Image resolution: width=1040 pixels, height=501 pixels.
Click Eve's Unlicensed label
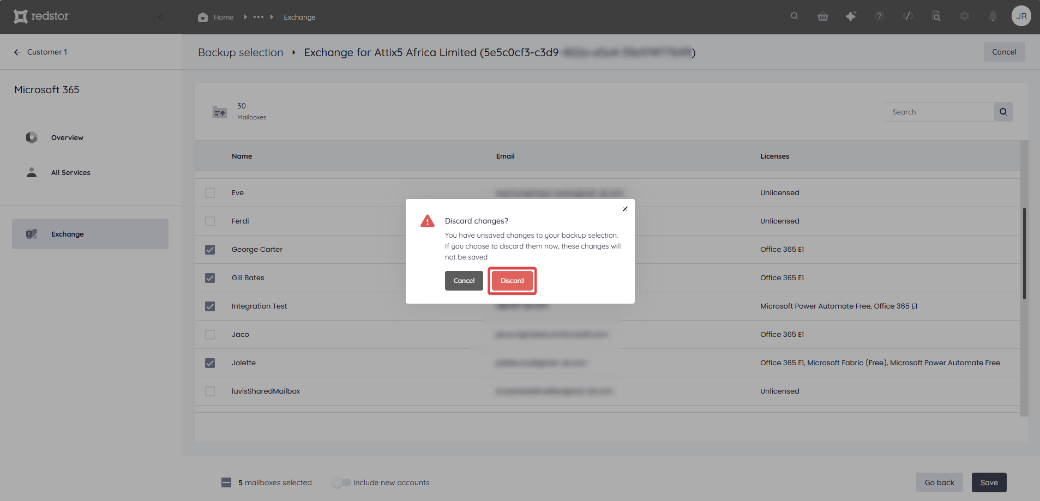point(780,192)
